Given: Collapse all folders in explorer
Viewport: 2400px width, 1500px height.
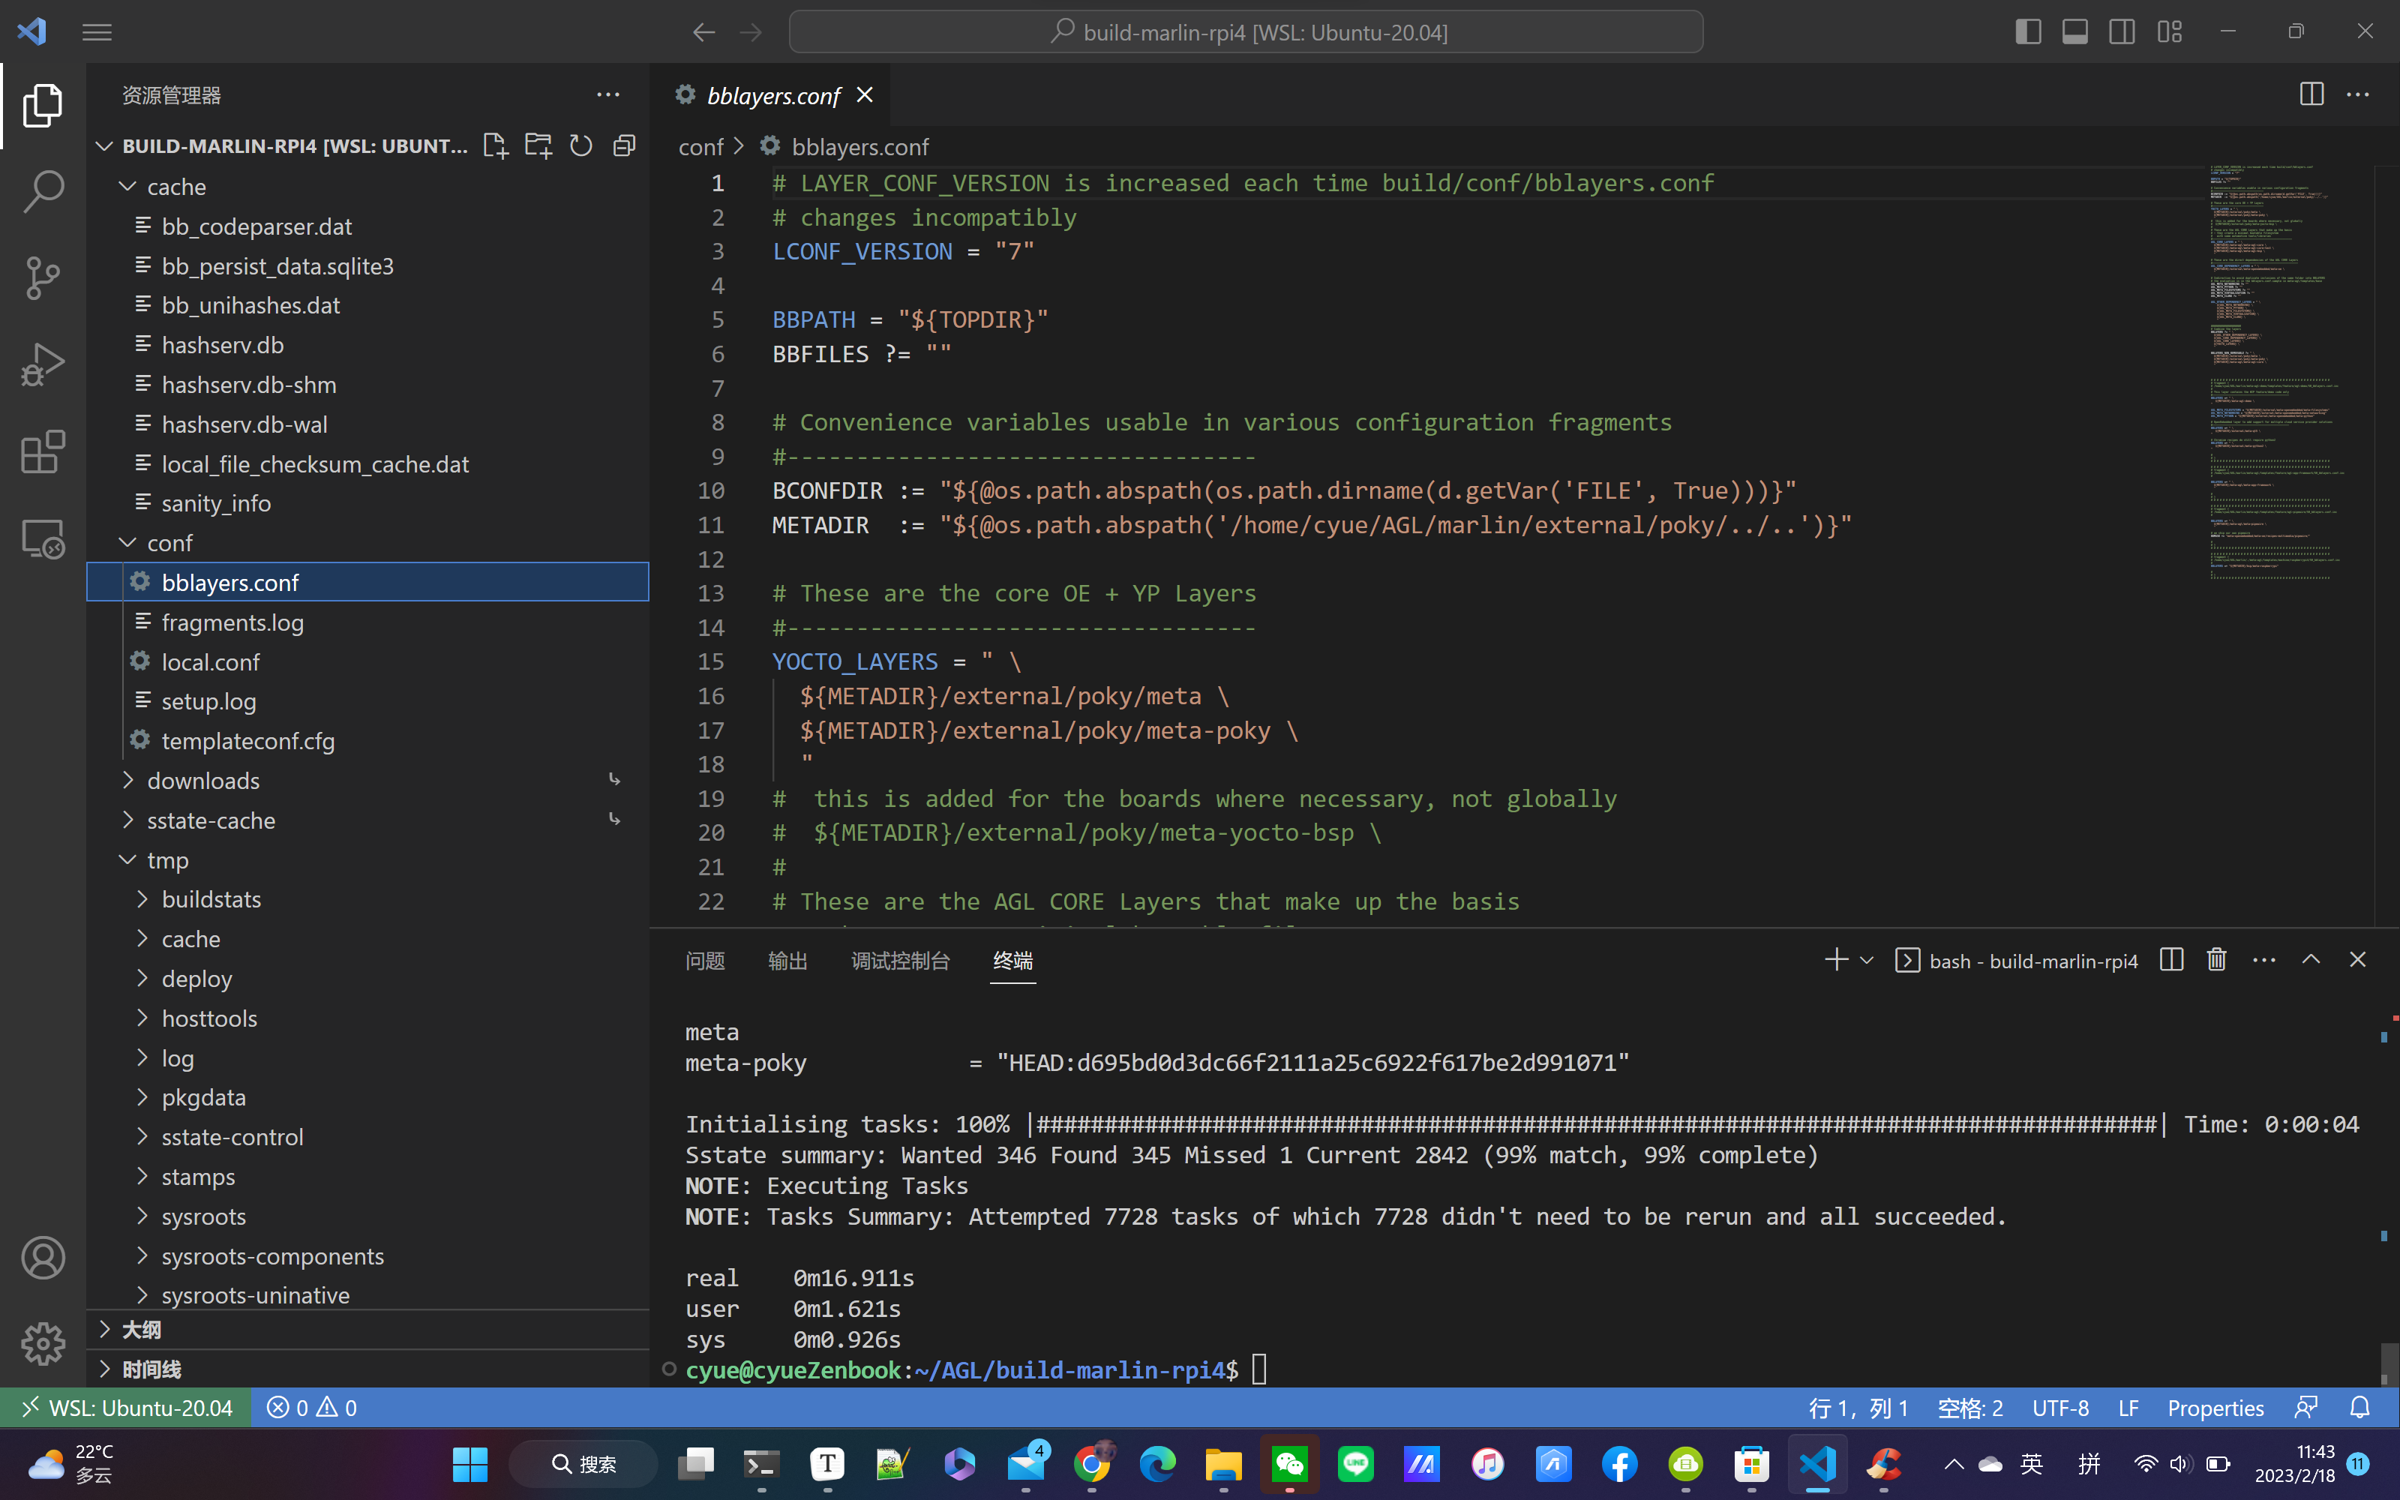Looking at the screenshot, I should pyautogui.click(x=624, y=145).
